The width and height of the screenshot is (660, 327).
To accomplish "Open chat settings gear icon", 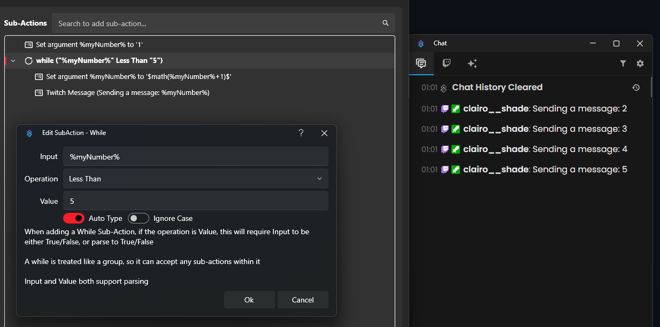I will coord(640,63).
